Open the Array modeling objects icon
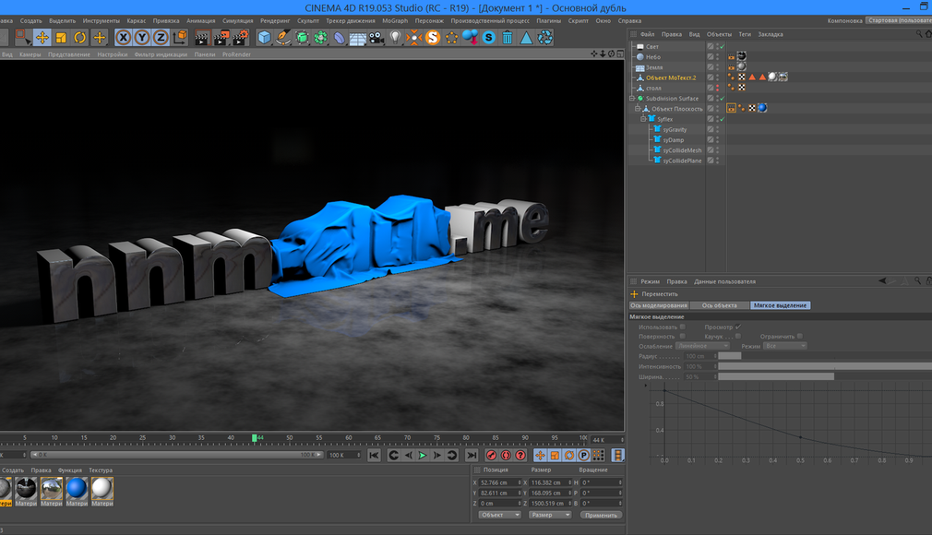 321,38
